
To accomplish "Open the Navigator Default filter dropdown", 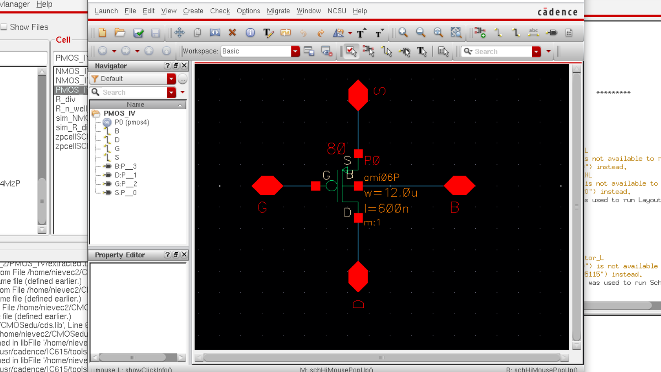I will point(171,79).
